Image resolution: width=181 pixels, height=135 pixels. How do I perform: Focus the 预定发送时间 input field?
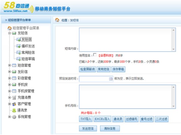[x=96, y=79]
